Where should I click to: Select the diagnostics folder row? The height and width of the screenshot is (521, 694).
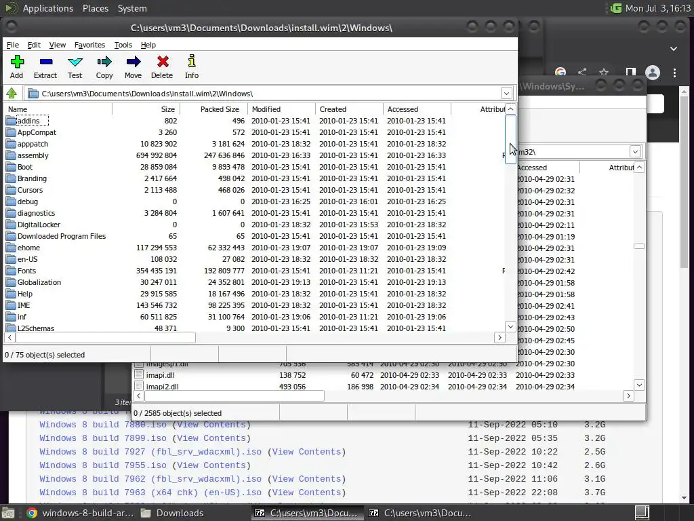click(255, 213)
